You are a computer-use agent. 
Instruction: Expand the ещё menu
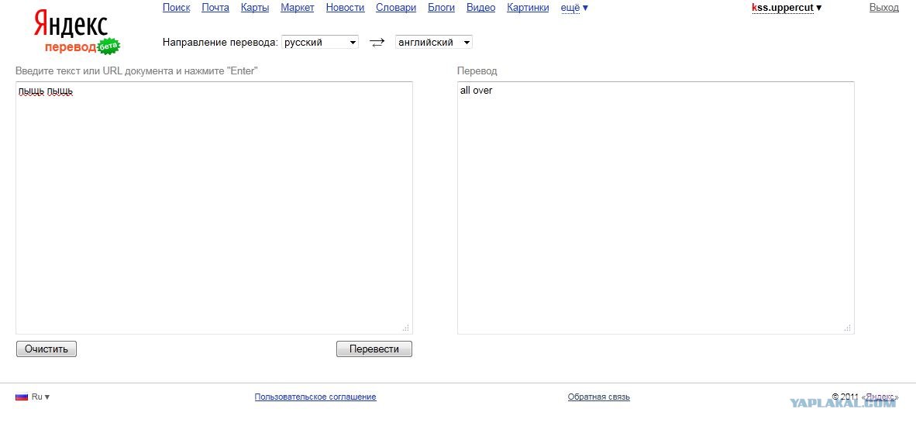[574, 8]
